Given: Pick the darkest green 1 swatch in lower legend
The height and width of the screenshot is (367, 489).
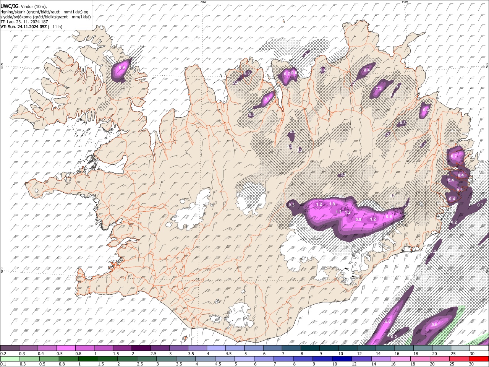Looking at the screenshot, I should point(88,359).
